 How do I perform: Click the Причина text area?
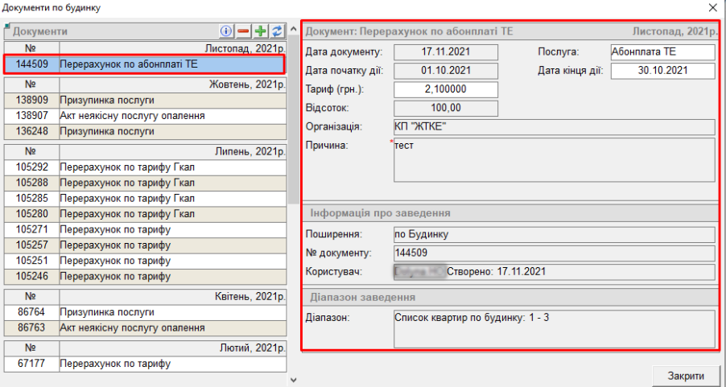(554, 160)
